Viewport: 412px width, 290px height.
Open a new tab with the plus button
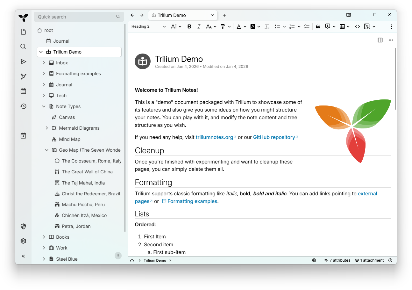[x=224, y=15]
